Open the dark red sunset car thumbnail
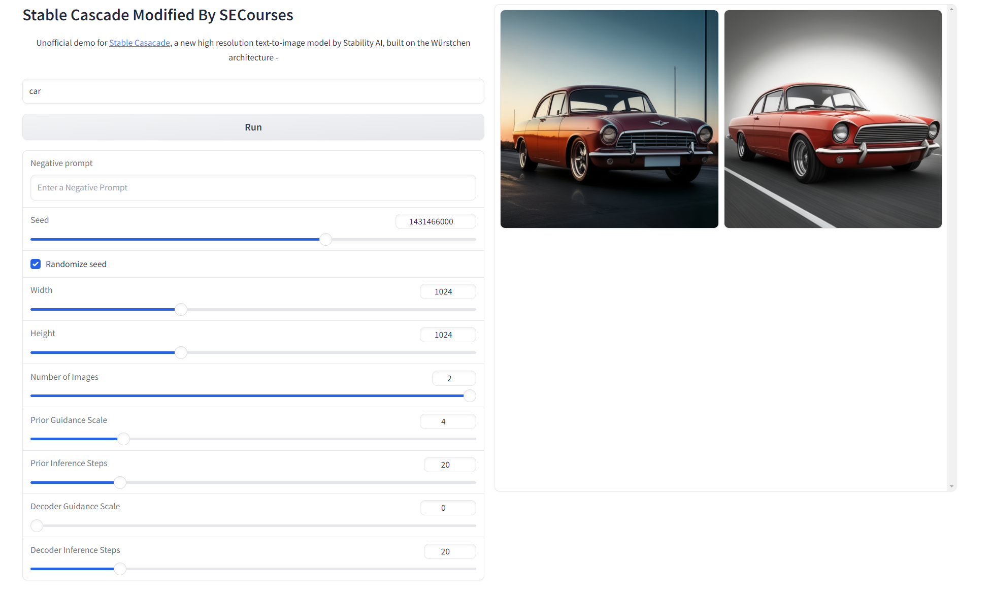Screen dimensions: 990x593 coord(609,119)
